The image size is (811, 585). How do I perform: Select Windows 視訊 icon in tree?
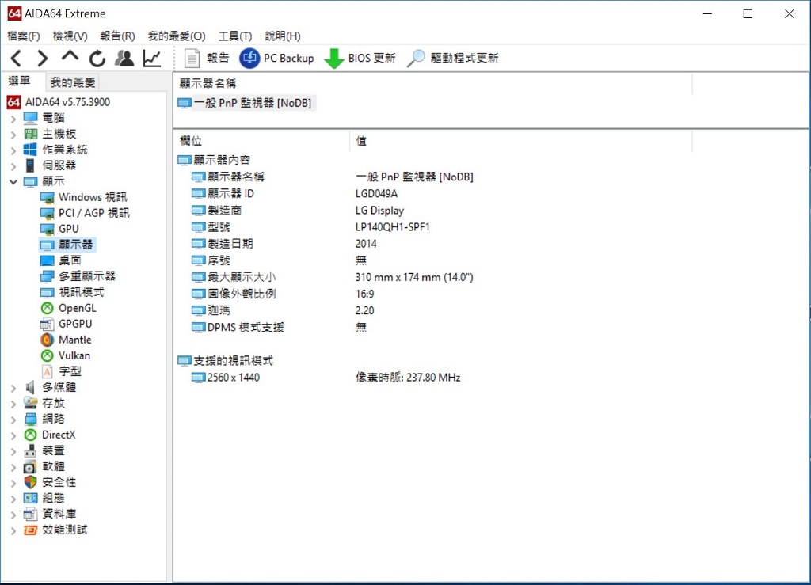47,197
